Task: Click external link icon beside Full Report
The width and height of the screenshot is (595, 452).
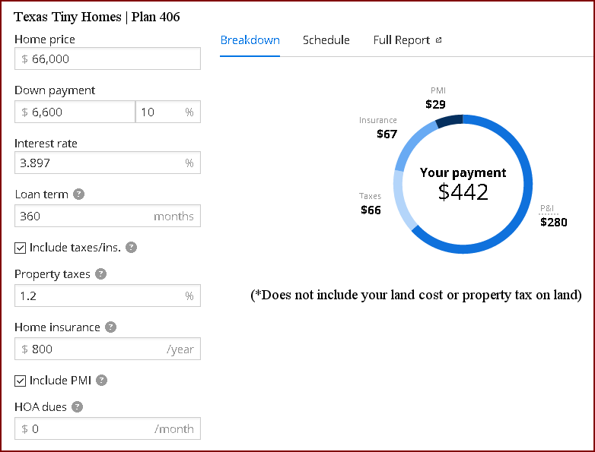Action: click(x=438, y=40)
